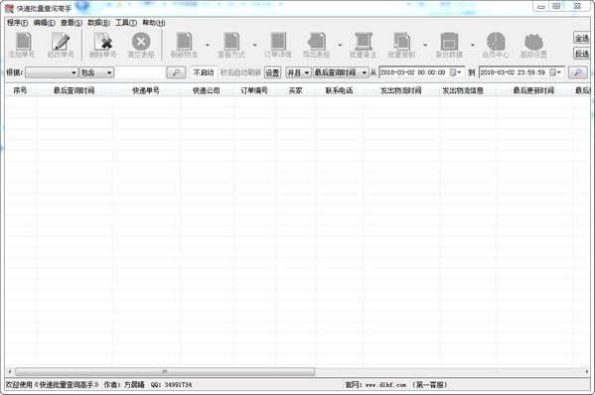Click the 设置 auto-refresh settings button

point(272,72)
